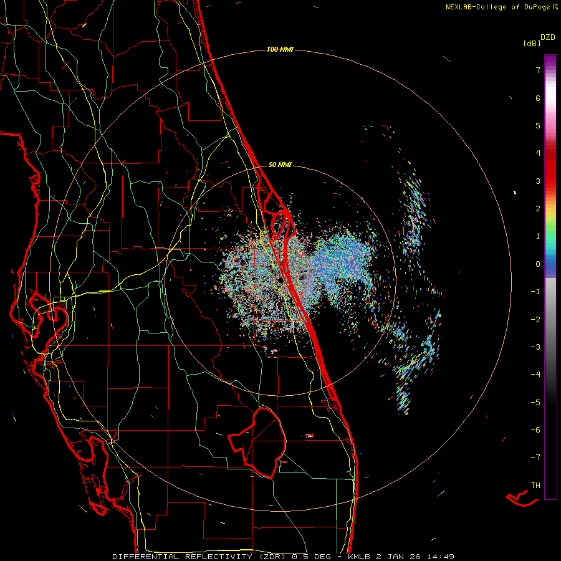The width and height of the screenshot is (561, 561).
Task: Click the 100 NMI range ring label
Action: pyautogui.click(x=280, y=49)
